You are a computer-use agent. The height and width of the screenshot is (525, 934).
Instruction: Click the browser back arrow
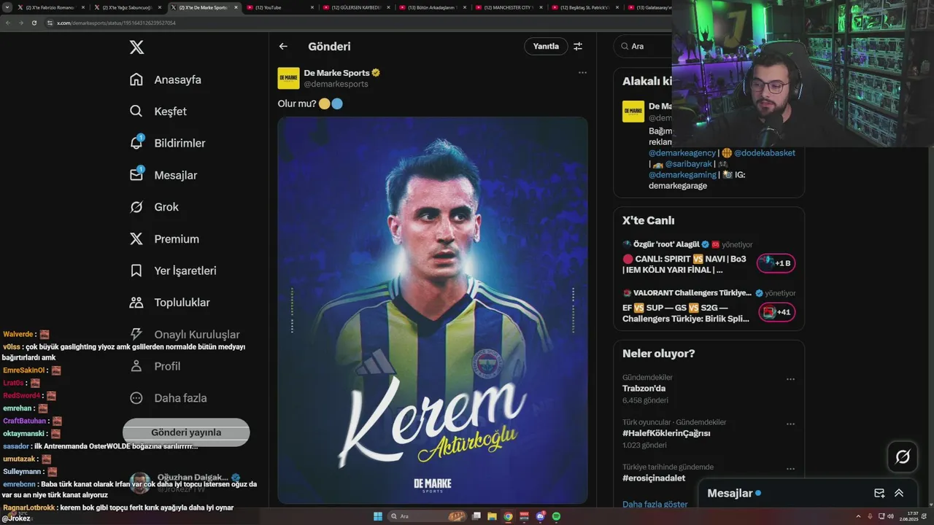click(7, 23)
